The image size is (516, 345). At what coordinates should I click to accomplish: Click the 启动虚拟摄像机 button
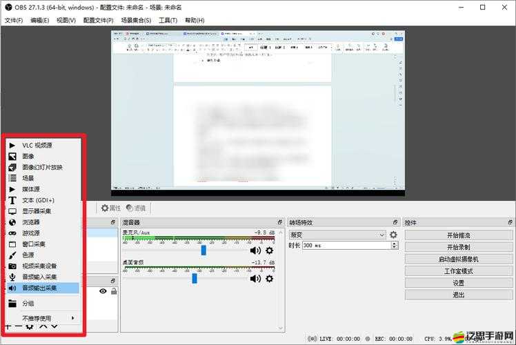pos(458,259)
